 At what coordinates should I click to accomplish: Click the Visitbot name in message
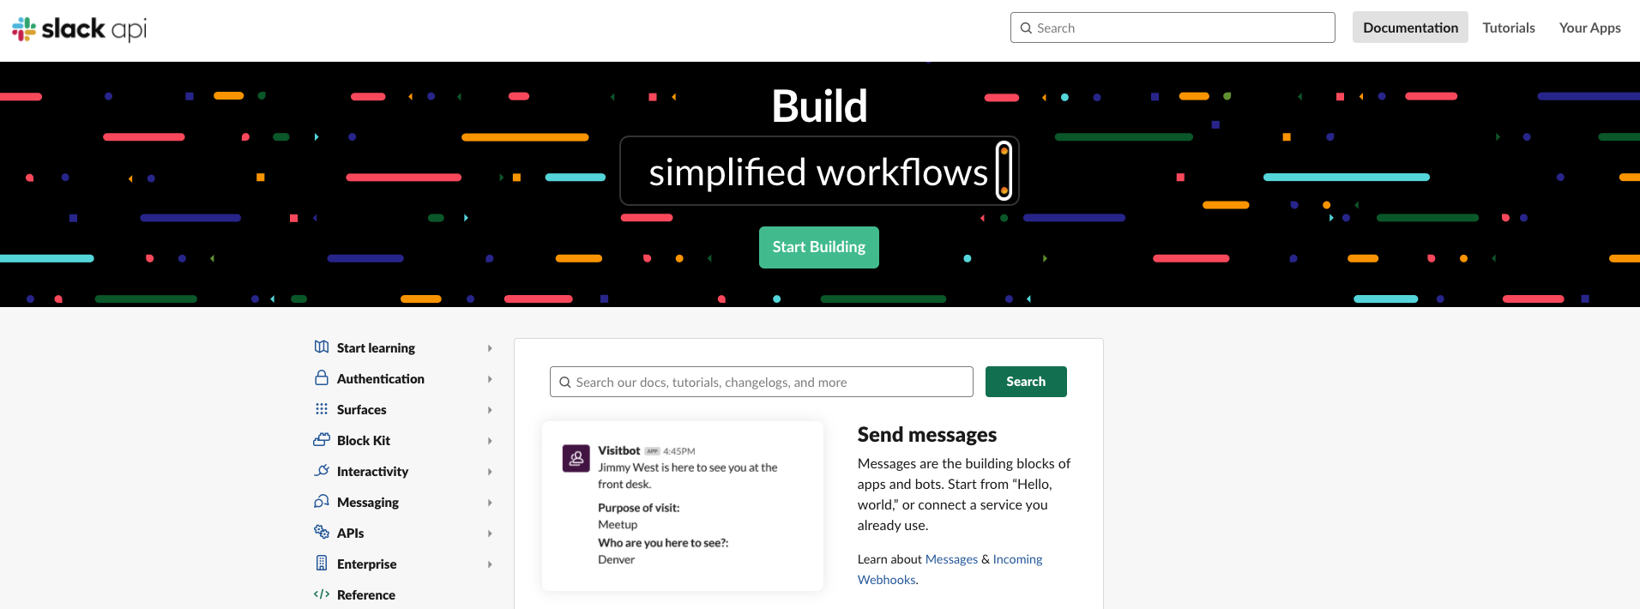(619, 450)
